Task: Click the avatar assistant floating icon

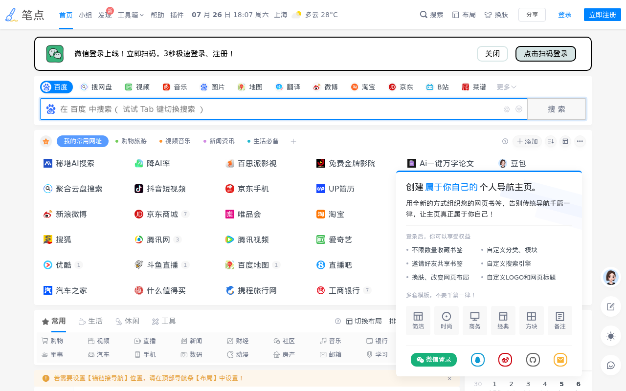Action: pos(611,277)
